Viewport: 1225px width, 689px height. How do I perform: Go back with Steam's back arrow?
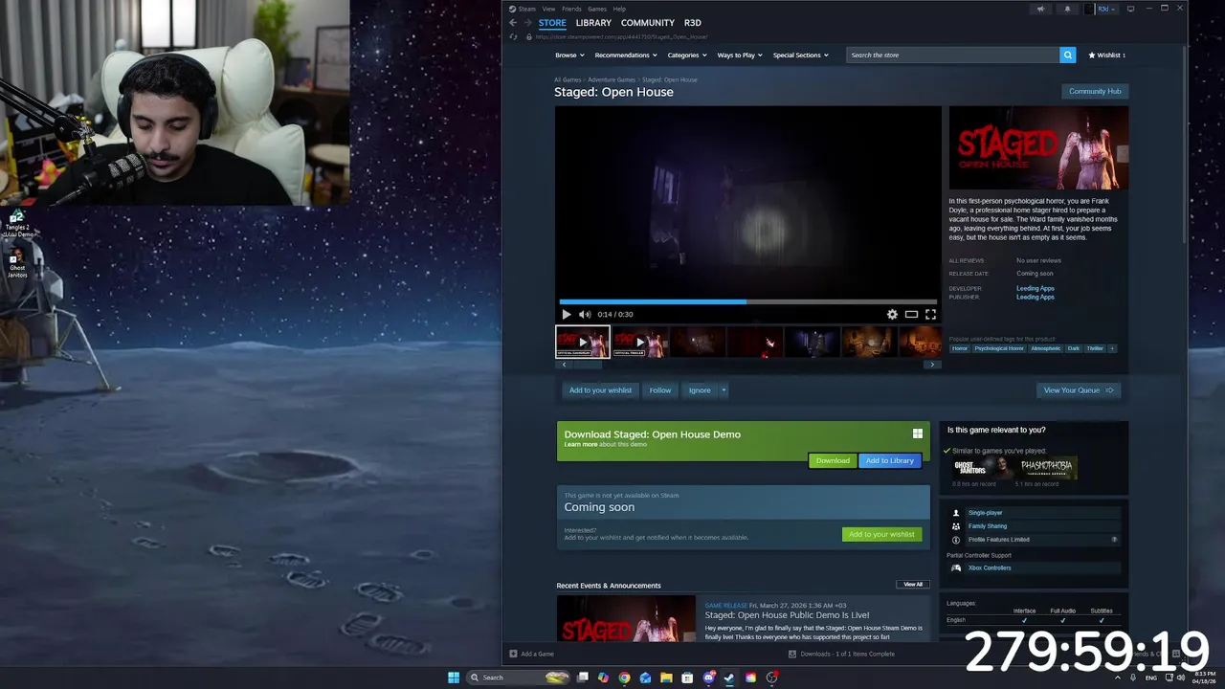point(513,23)
